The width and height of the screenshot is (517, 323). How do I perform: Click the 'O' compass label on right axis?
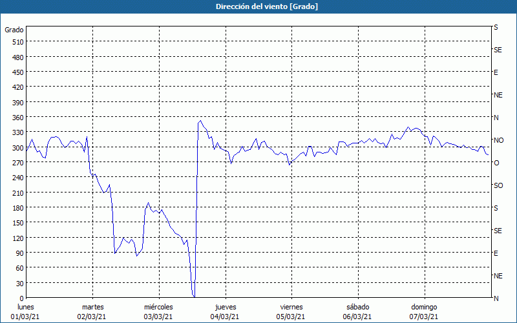496,163
